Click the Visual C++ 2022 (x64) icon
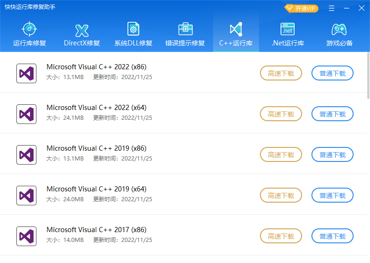 click(x=26, y=114)
